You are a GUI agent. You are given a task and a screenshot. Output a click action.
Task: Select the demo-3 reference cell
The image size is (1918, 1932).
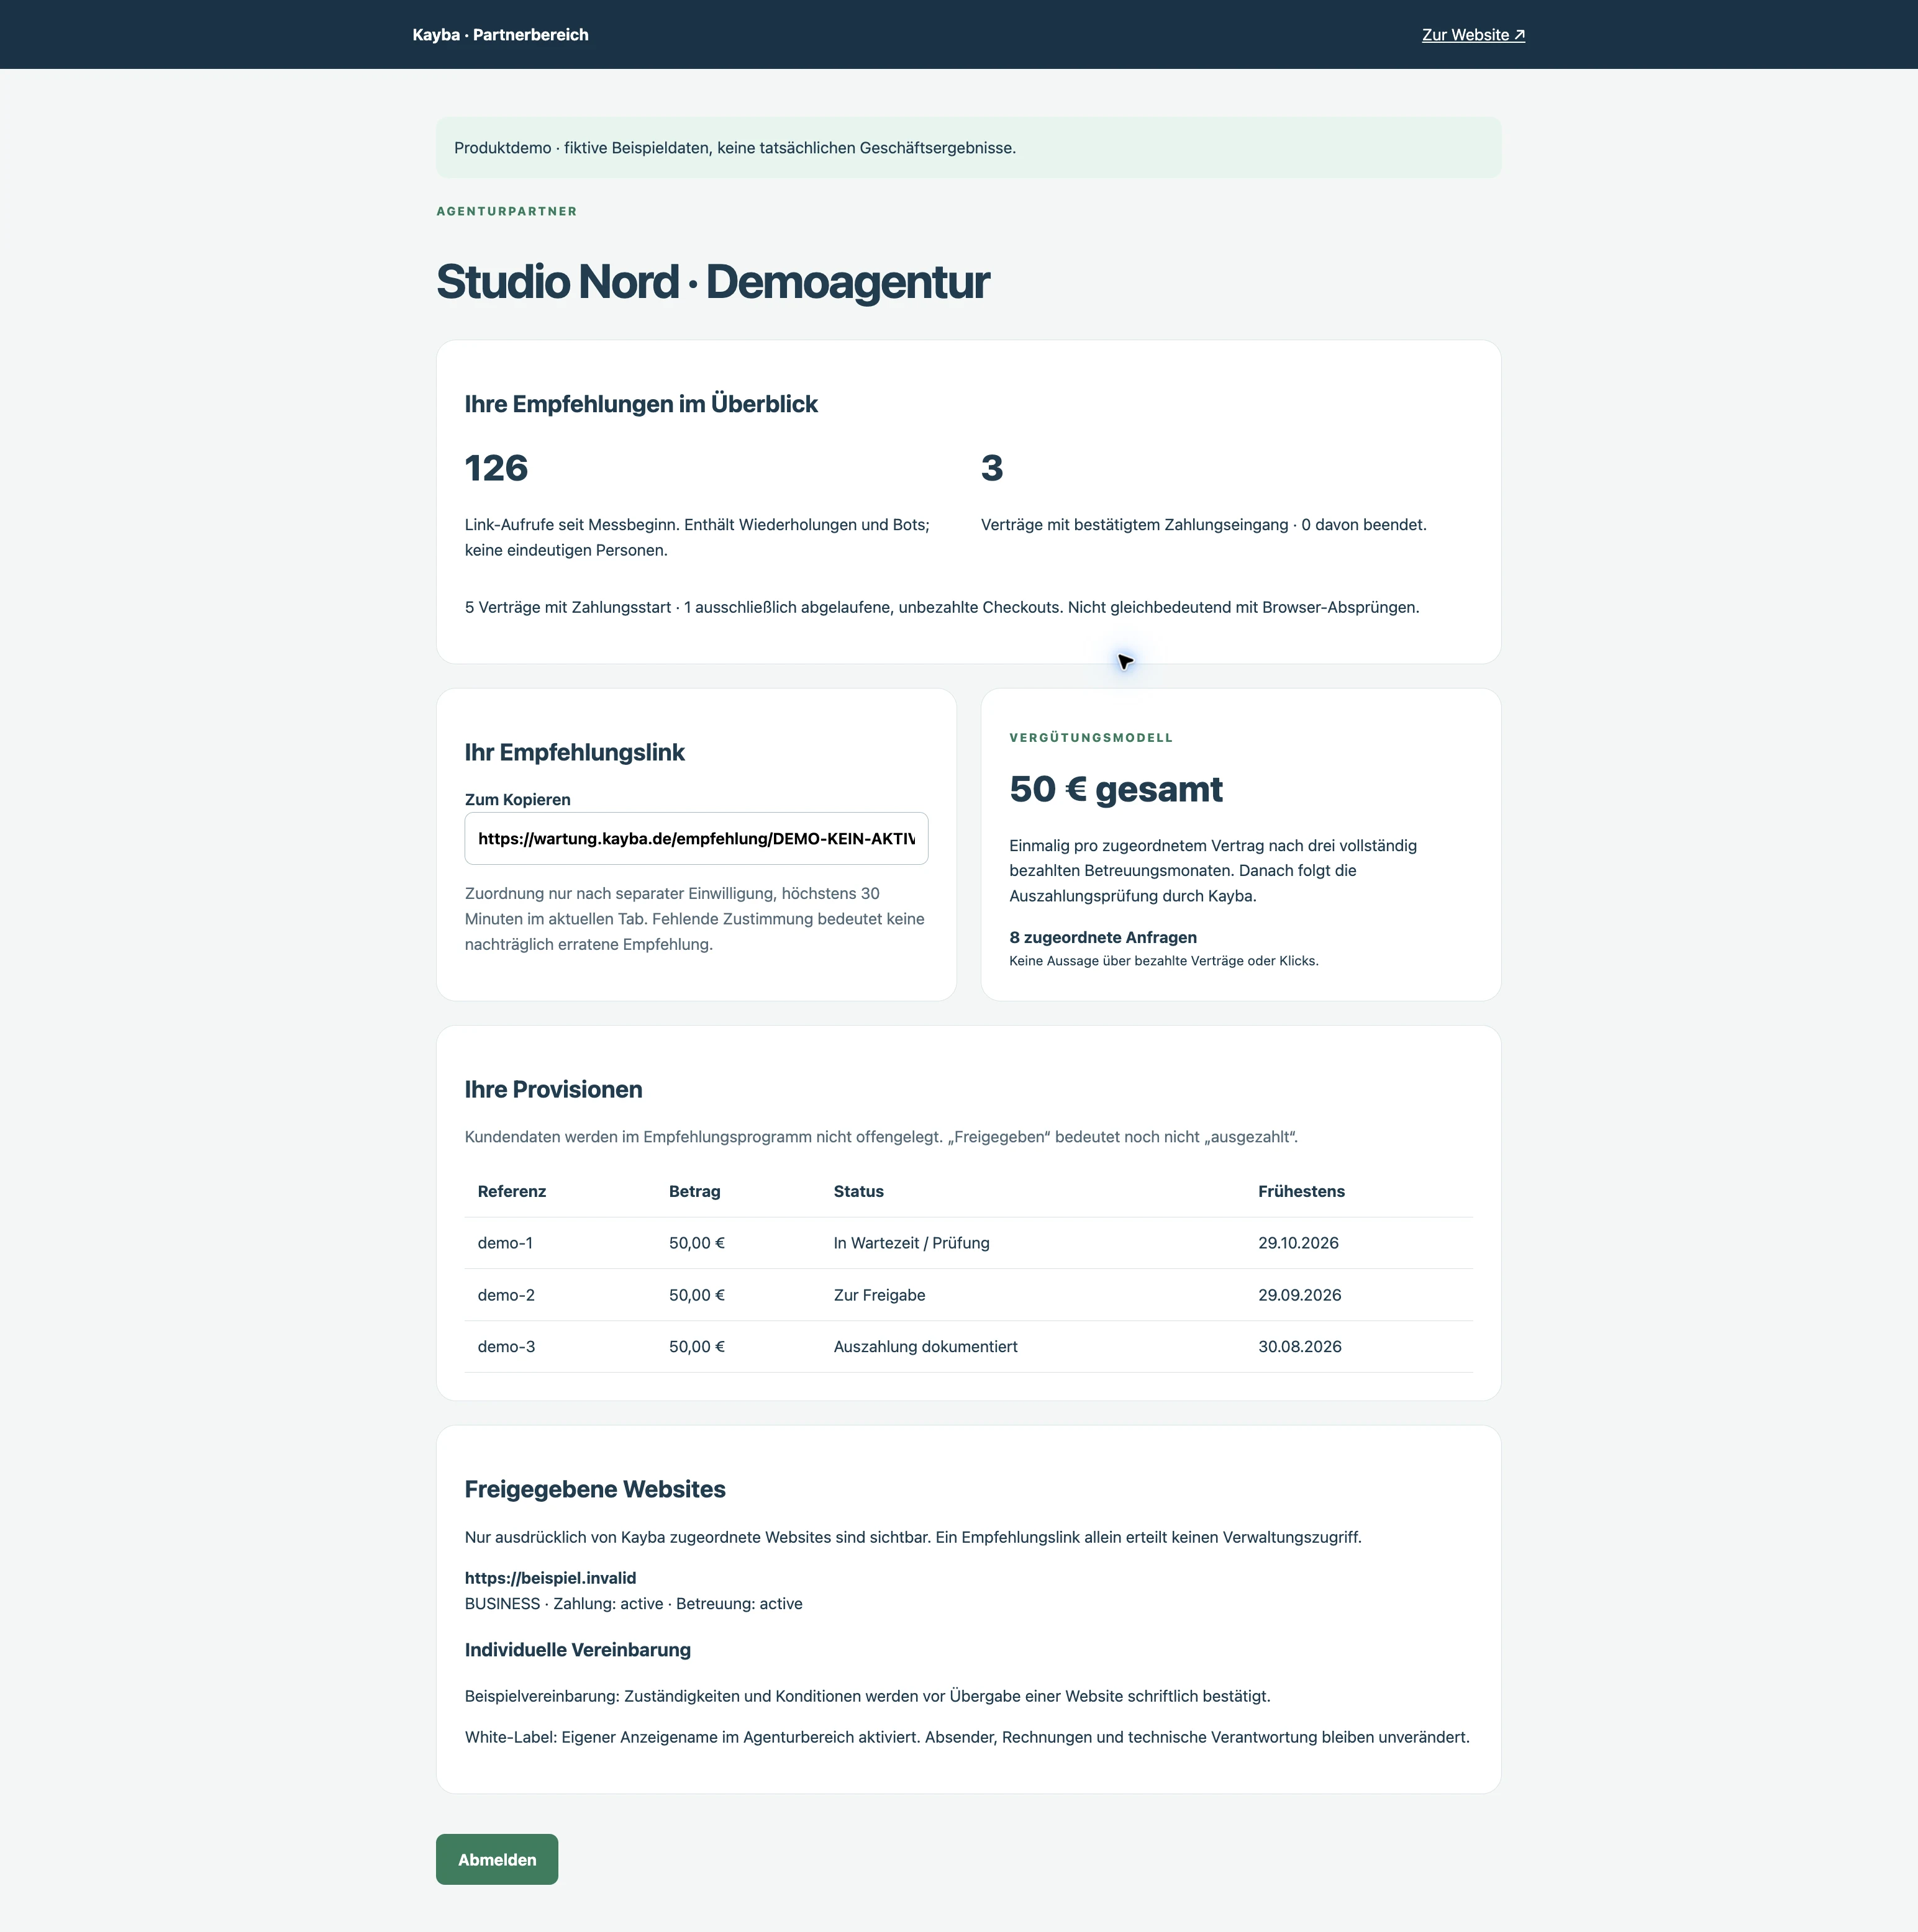[x=506, y=1347]
